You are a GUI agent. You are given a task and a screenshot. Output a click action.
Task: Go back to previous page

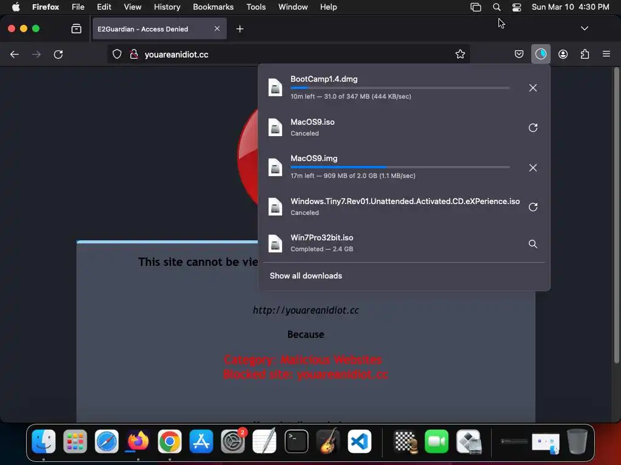pyautogui.click(x=15, y=54)
